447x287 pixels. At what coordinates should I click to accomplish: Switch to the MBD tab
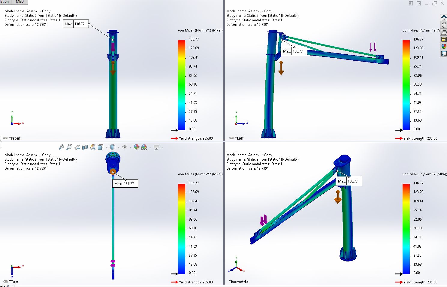pos(20,2)
